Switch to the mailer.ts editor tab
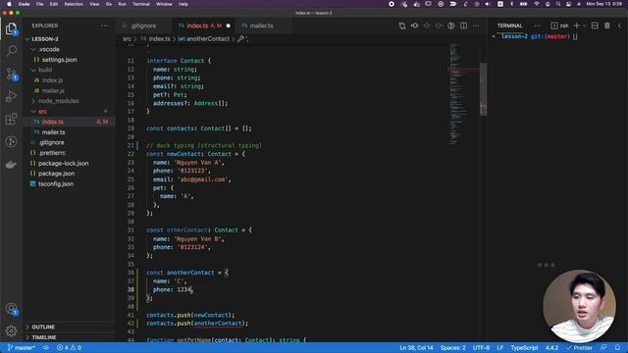628x353 pixels. pyautogui.click(x=261, y=25)
